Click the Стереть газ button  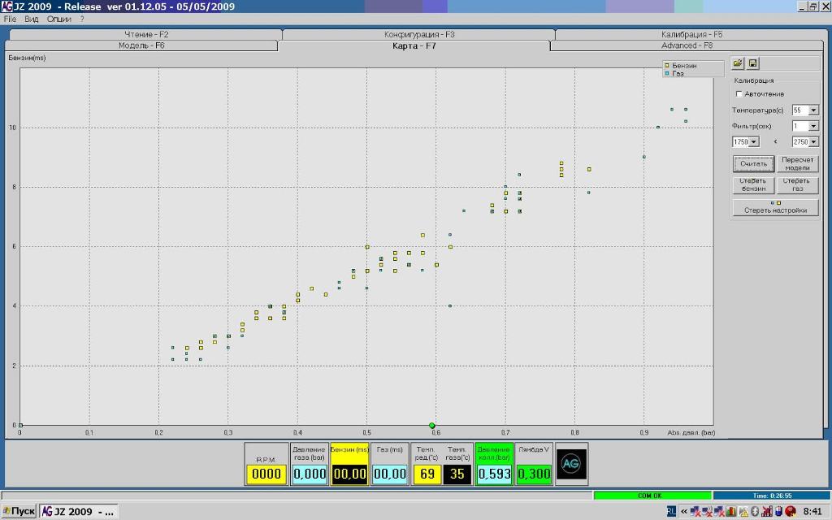[798, 184]
